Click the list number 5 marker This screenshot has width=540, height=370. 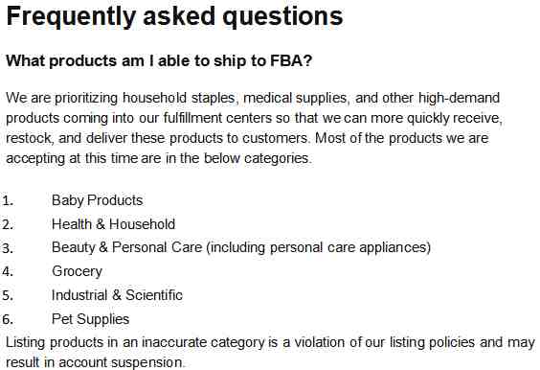click(8, 295)
